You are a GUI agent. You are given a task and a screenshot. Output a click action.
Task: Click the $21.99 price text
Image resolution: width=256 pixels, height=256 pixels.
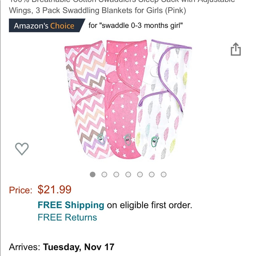(x=54, y=190)
